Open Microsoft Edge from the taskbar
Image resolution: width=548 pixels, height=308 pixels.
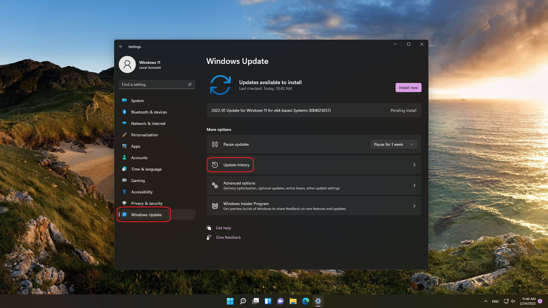point(305,301)
